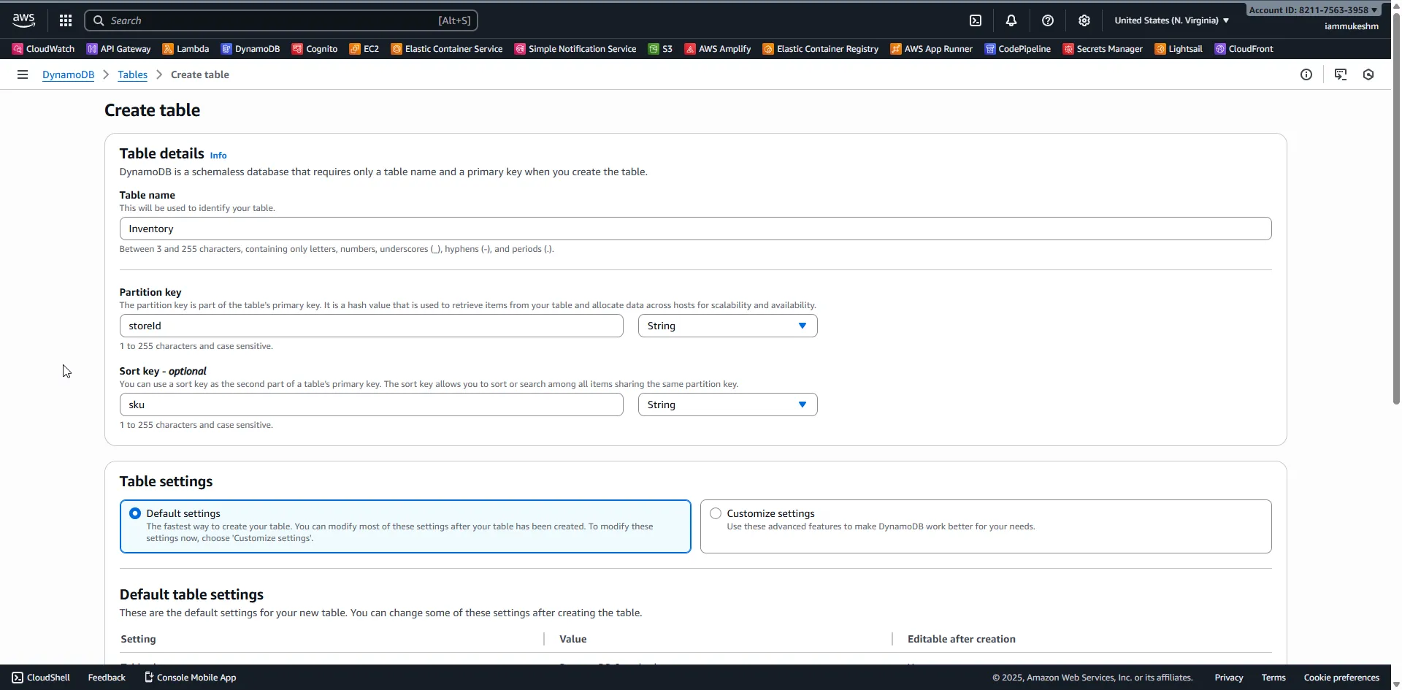Select the Customize settings radio button
This screenshot has width=1402, height=690.
pyautogui.click(x=715, y=513)
